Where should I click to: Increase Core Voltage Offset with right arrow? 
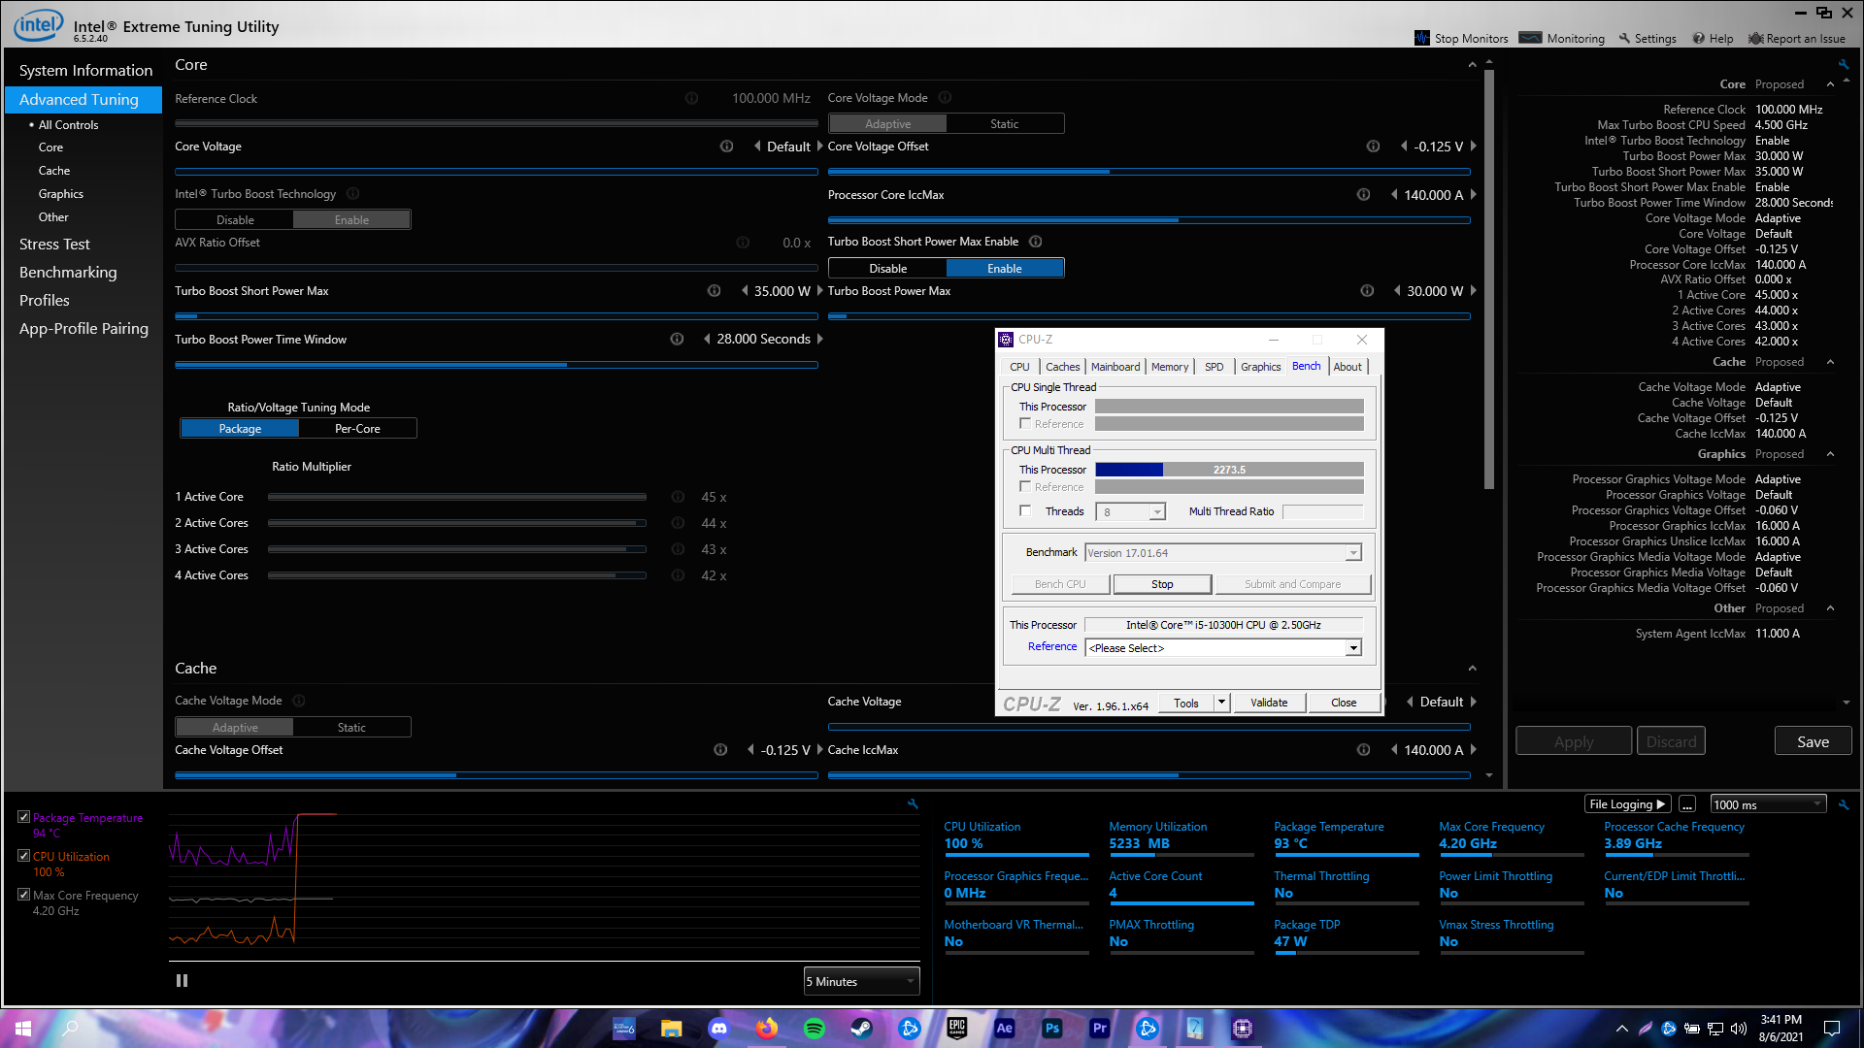[x=1473, y=147]
